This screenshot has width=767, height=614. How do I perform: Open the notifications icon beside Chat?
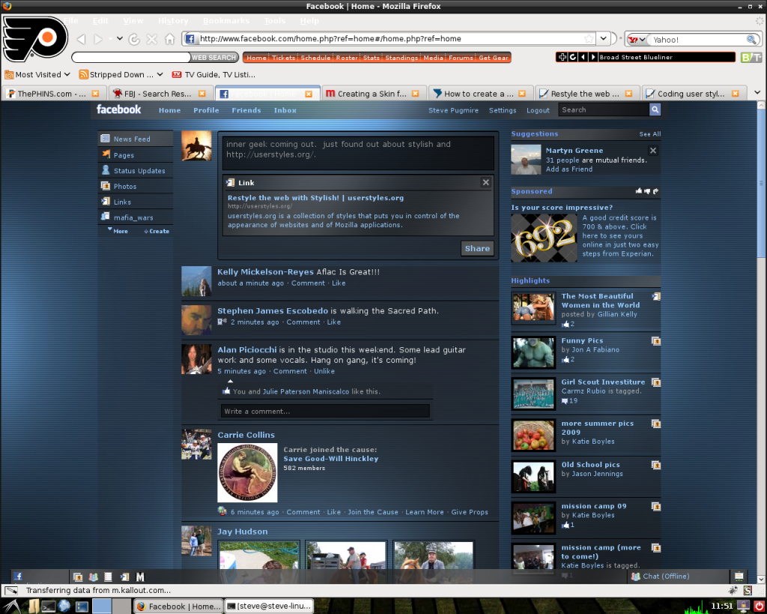pos(739,577)
